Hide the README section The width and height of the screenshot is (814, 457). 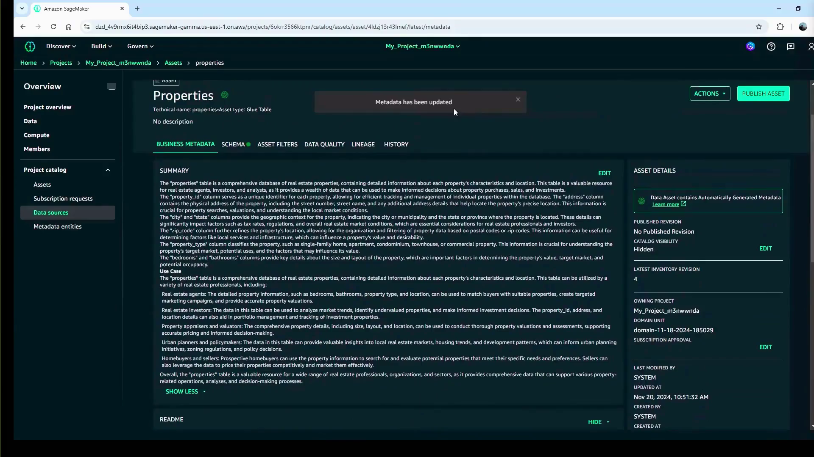599,422
